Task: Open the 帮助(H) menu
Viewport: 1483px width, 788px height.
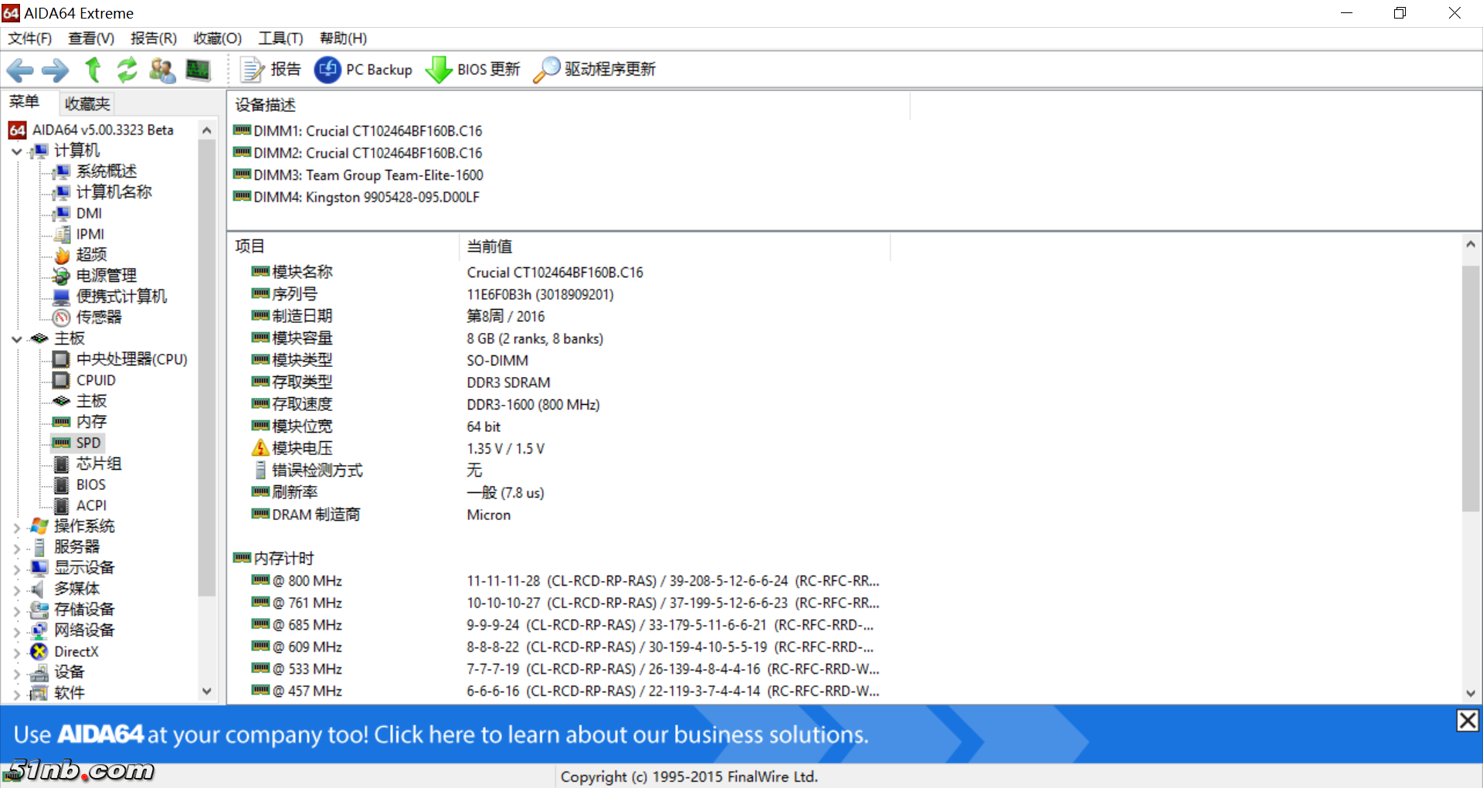Action: coord(343,38)
